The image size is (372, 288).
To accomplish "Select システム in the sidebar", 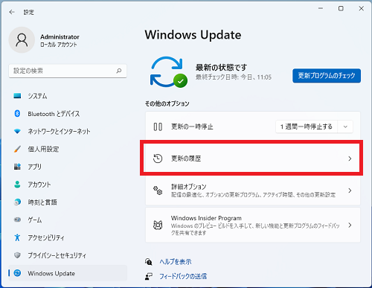I will pos(68,96).
